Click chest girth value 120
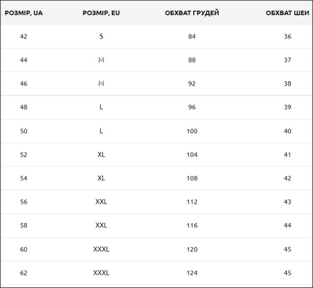This screenshot has height=288, width=313. [x=192, y=249]
